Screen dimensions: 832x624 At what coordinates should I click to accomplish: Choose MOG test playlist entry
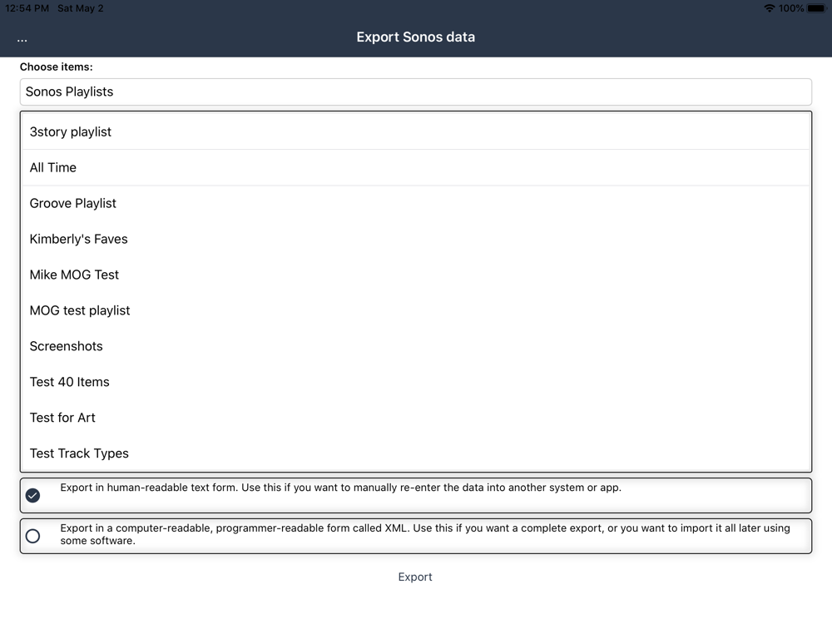point(415,310)
